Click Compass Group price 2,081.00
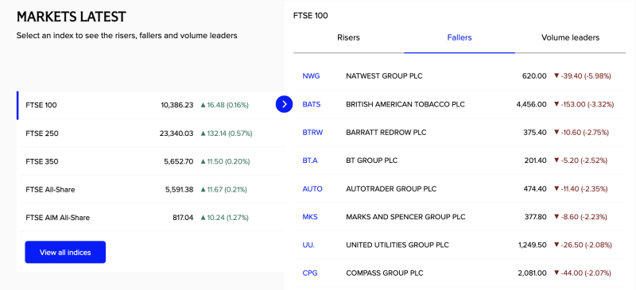The width and height of the screenshot is (636, 290). click(532, 273)
